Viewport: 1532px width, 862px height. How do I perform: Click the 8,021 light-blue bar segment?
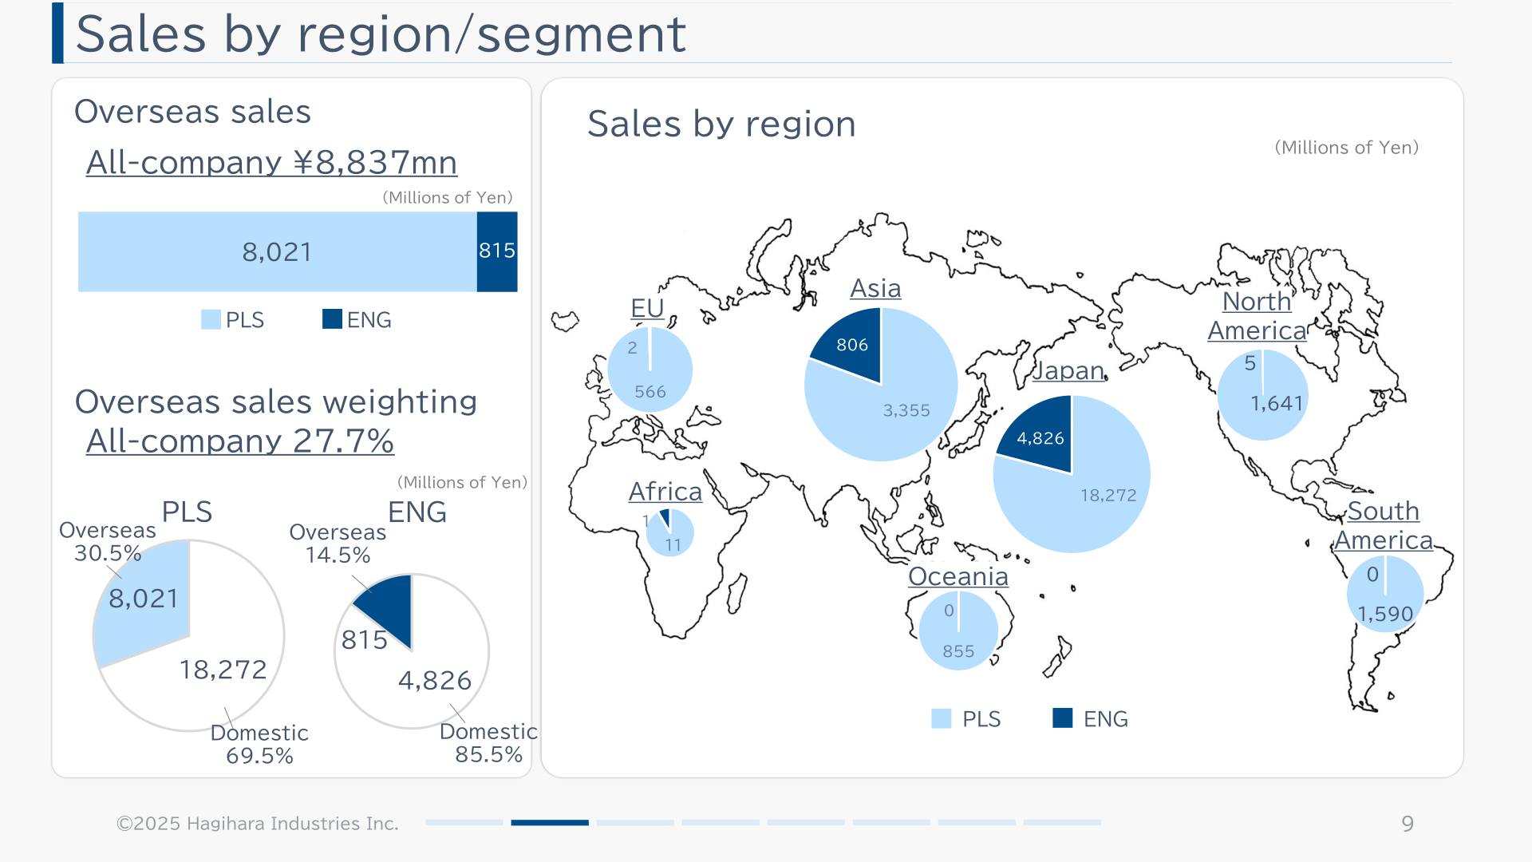click(x=278, y=252)
